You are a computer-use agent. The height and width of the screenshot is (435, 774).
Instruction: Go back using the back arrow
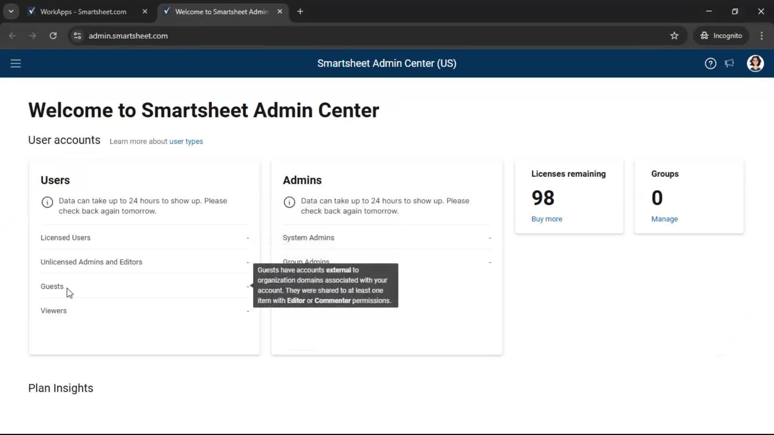tap(12, 35)
